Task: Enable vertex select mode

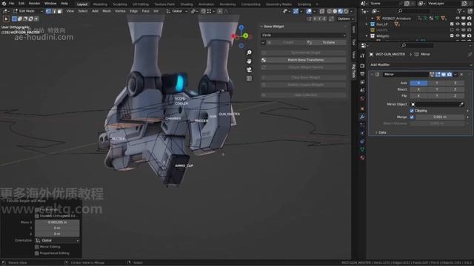Action: [48, 11]
